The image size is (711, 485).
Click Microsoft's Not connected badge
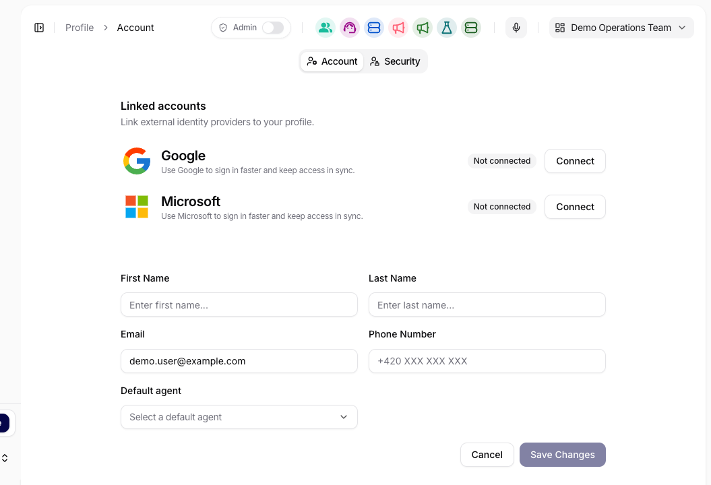click(502, 207)
